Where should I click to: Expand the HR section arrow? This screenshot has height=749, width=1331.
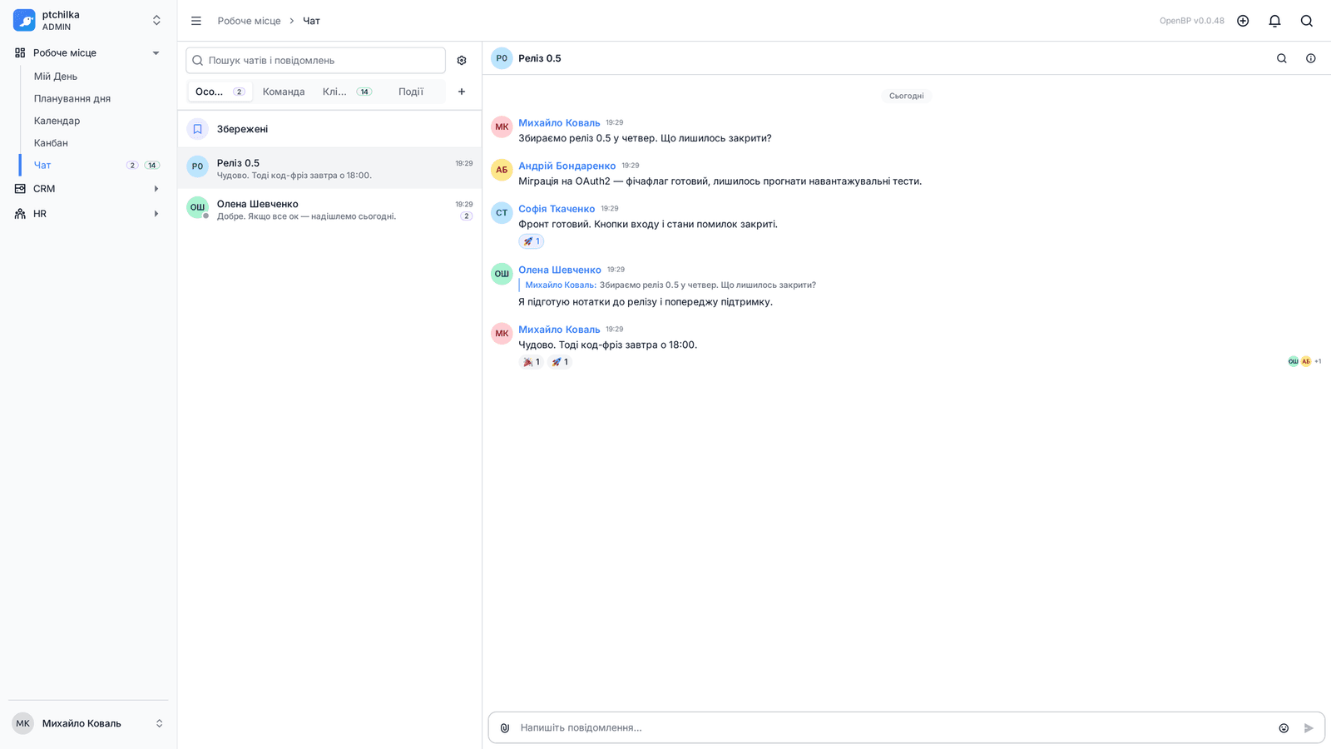click(x=156, y=214)
